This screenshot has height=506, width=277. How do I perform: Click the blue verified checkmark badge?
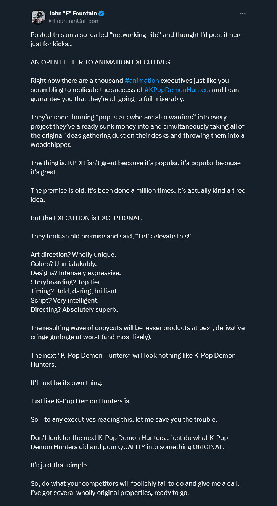(101, 14)
